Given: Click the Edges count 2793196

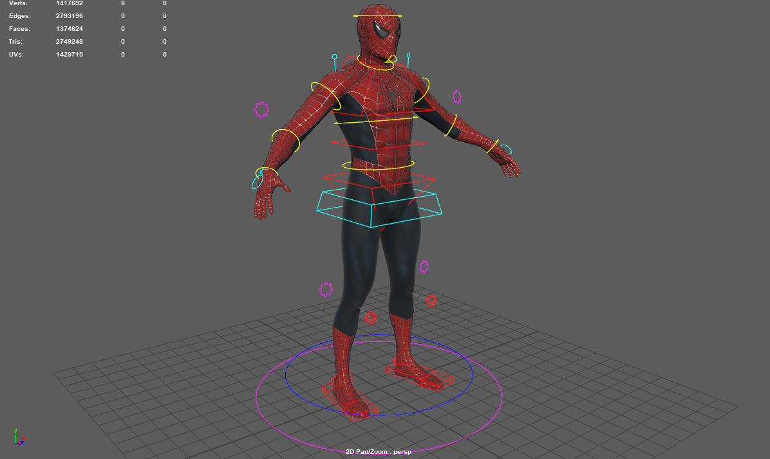Looking at the screenshot, I should (70, 15).
